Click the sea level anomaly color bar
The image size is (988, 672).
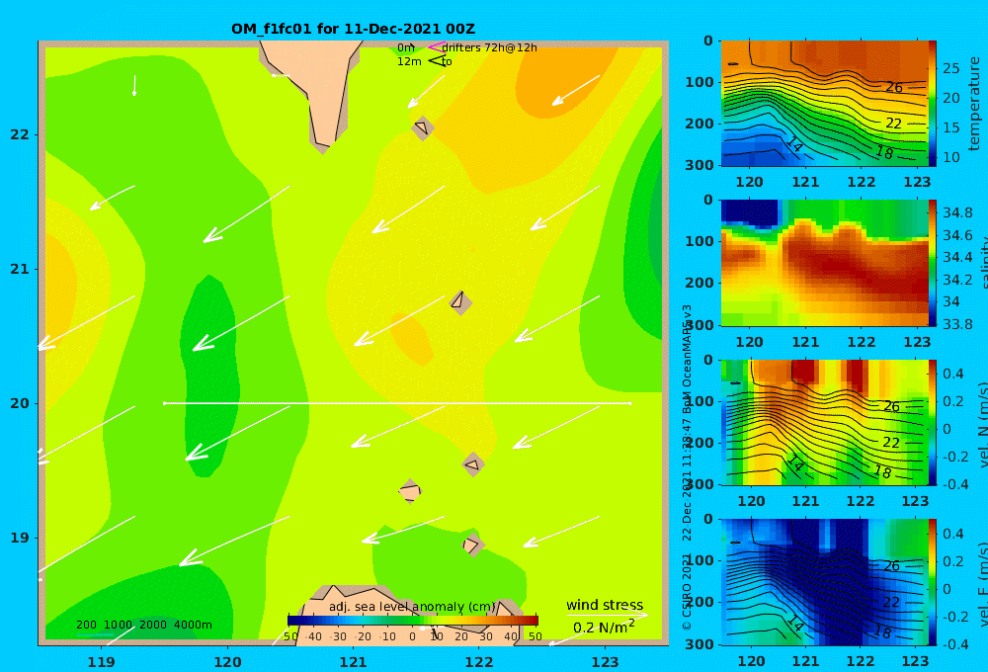coord(413,621)
